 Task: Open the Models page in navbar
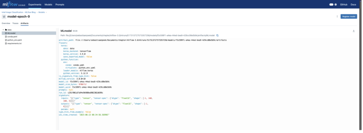(48, 4)
